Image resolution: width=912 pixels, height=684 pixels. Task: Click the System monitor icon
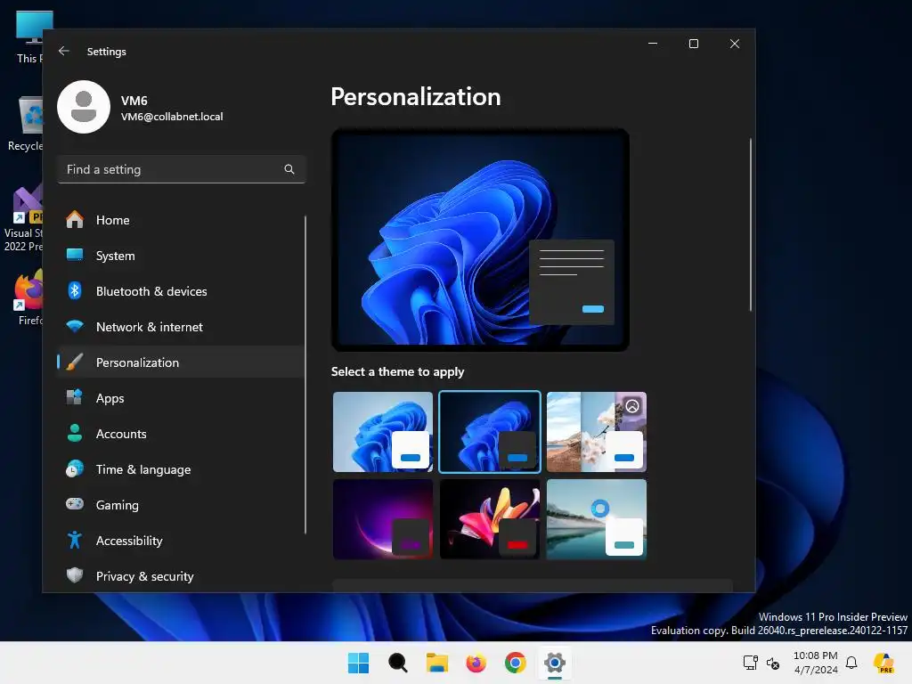pos(75,256)
